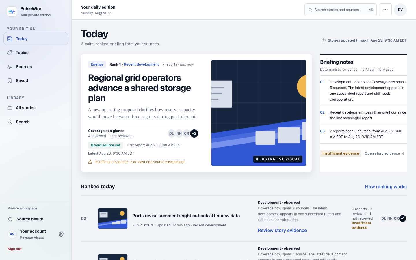
Task: Click the Saved bookmark icon
Action: tap(10, 81)
